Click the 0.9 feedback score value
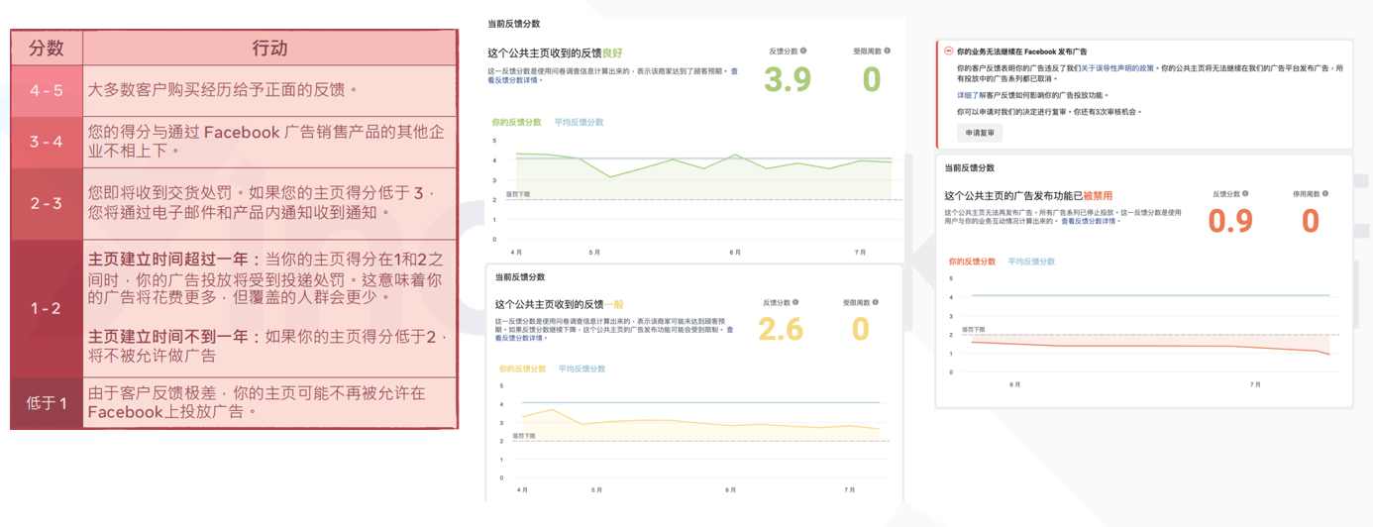 [1230, 221]
